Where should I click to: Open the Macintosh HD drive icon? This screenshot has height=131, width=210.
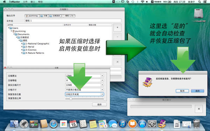point(199,14)
